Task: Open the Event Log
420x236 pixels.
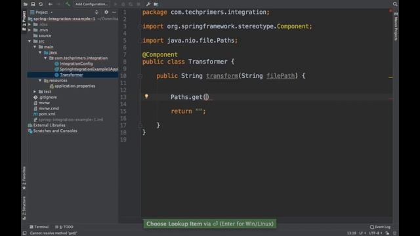Action: (380, 227)
